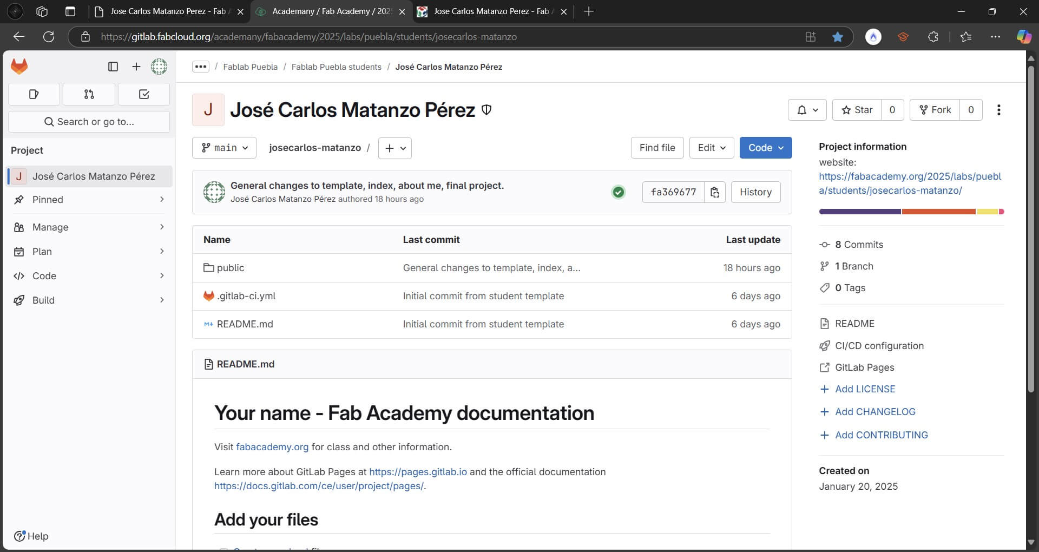Screen dimensions: 1039x552
Task: Expand the Code sidebar section
Action: 89,276
